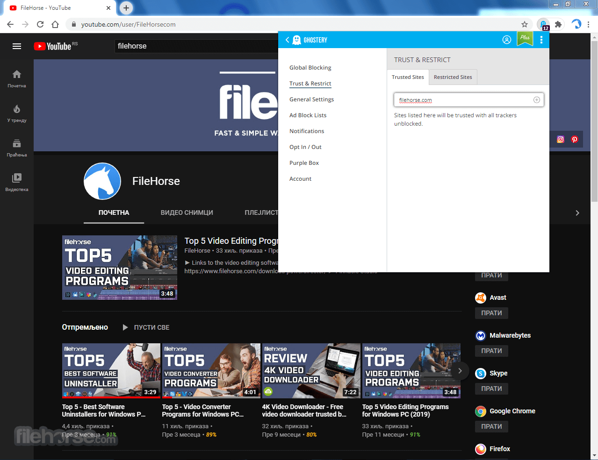The image size is (598, 460).
Task: Show next videos with carousel arrow
Action: (x=460, y=371)
